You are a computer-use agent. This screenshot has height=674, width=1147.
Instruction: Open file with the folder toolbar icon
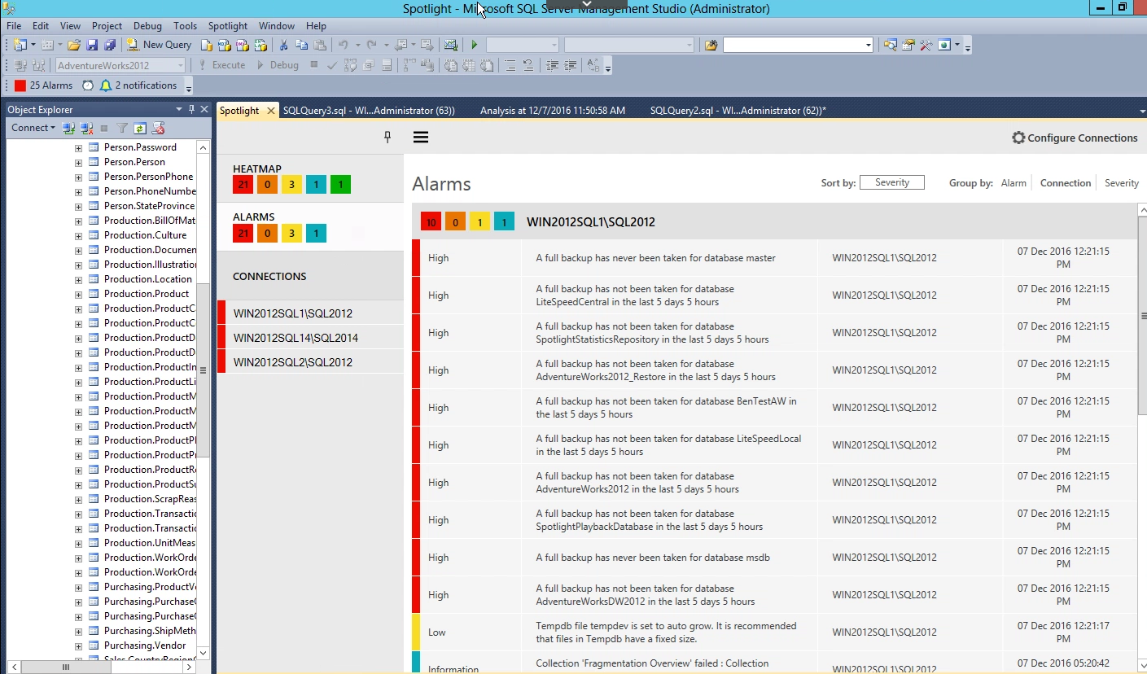pos(73,45)
